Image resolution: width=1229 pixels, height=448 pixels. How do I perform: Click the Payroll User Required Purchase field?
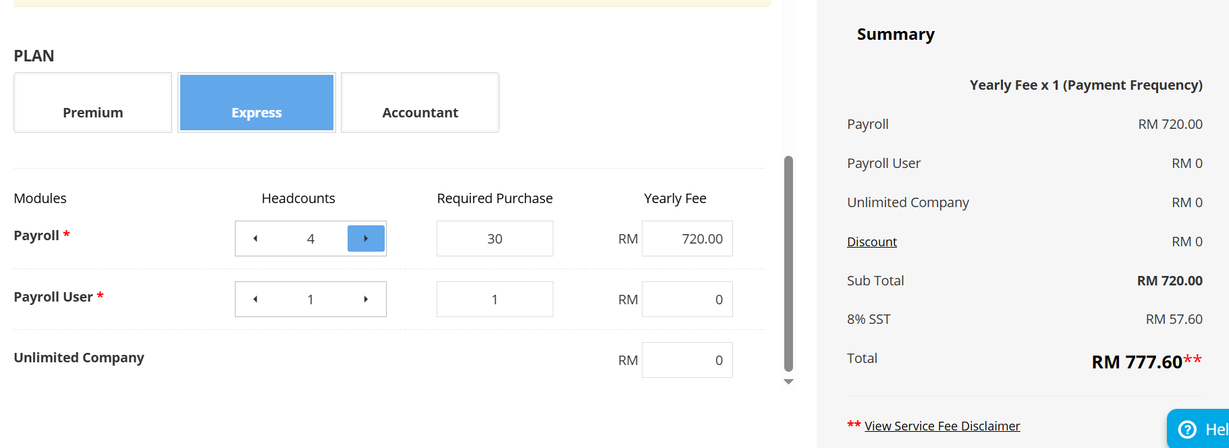coord(495,300)
